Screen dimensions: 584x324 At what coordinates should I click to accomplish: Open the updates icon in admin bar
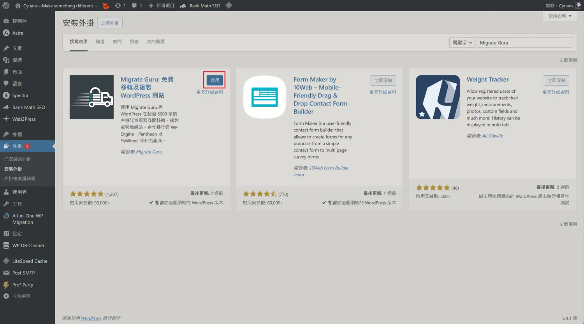click(x=118, y=5)
